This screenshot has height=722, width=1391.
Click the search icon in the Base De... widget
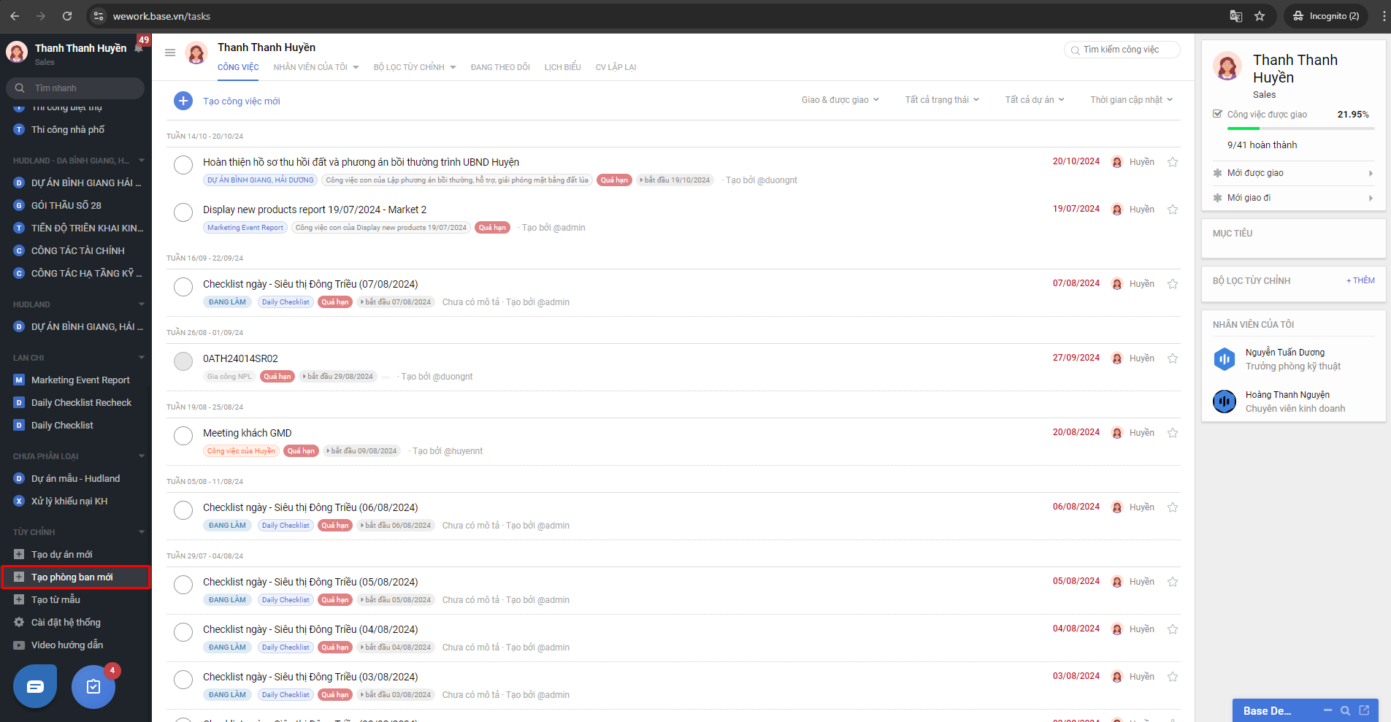click(x=1345, y=710)
